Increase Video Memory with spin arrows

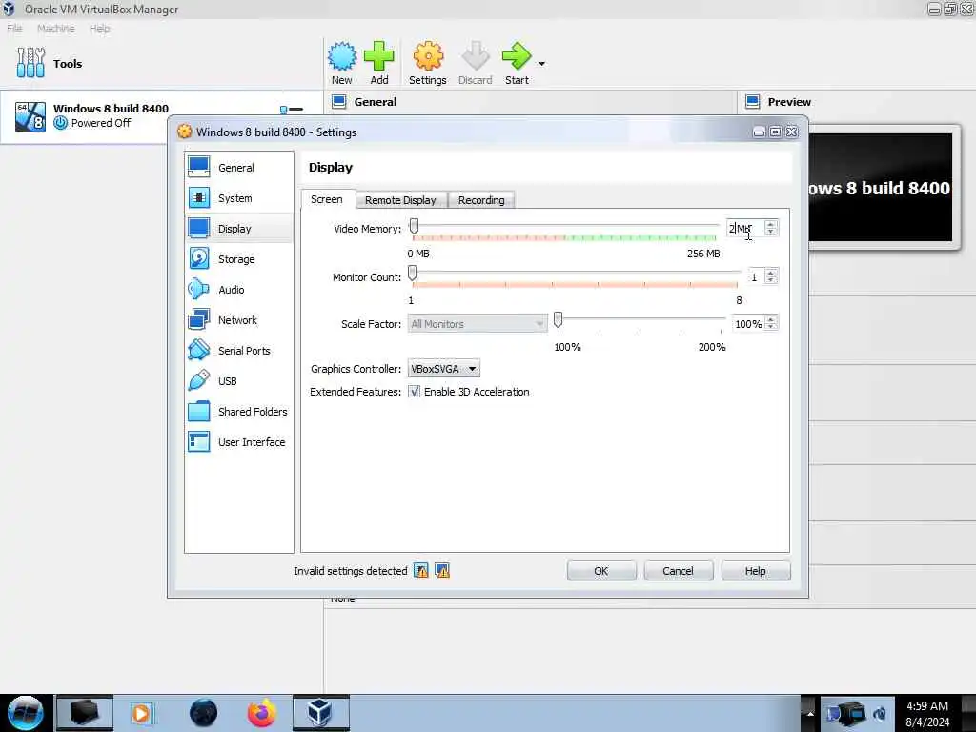[x=770, y=224]
